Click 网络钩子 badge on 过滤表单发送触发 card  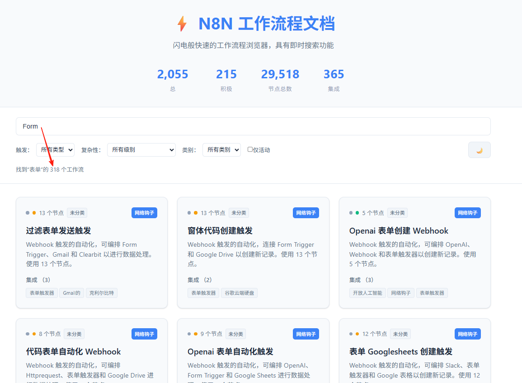pos(144,213)
